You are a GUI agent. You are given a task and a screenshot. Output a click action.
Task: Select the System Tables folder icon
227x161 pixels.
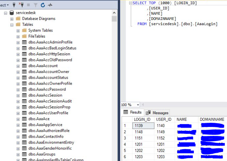pos(24,30)
